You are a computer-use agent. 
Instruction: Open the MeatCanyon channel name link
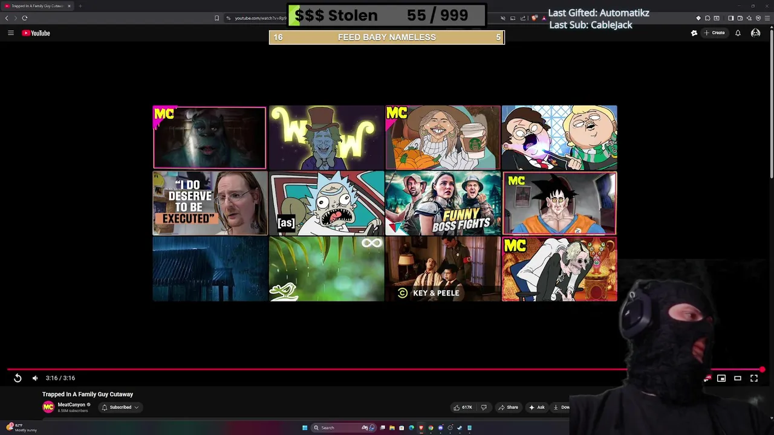pos(71,405)
